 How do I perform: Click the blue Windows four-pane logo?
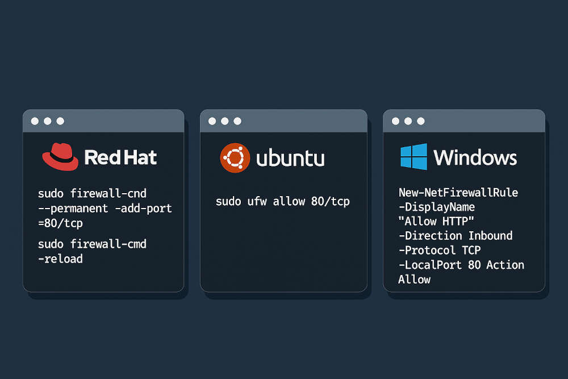click(x=414, y=157)
